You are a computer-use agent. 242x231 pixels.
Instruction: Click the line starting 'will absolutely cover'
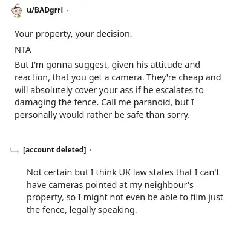109,90
